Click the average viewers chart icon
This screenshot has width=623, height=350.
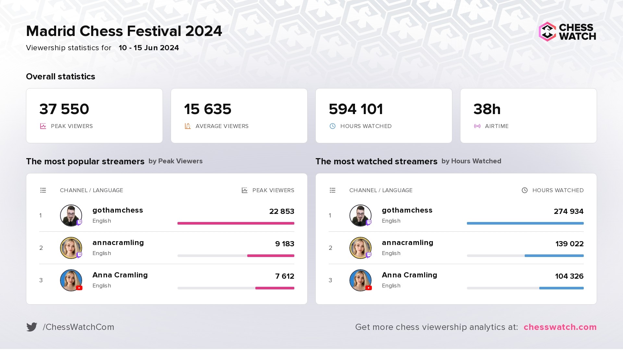(188, 126)
